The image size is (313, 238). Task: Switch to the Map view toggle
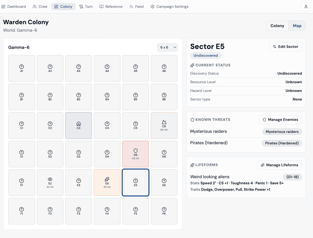pos(297,26)
